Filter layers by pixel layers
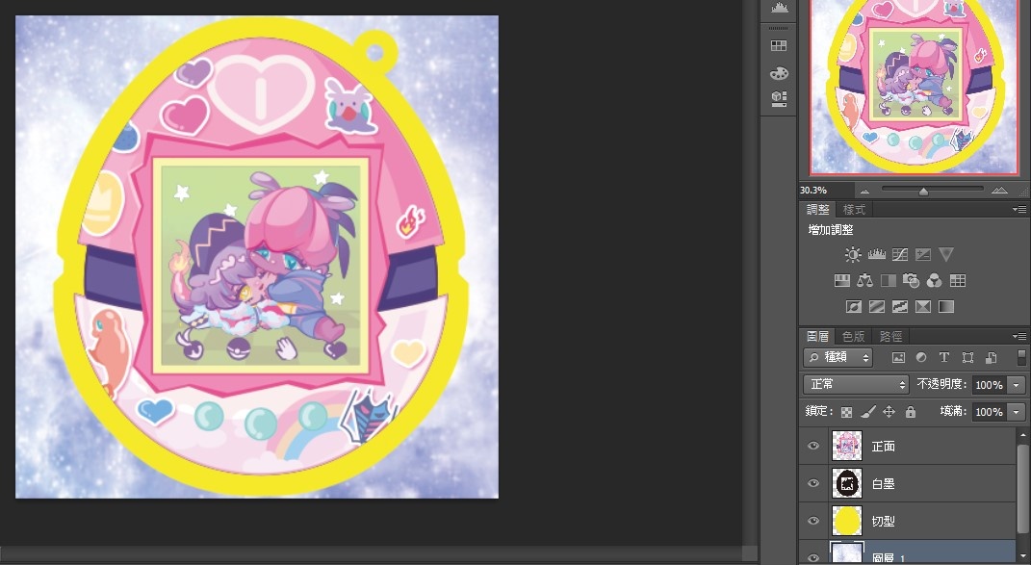1031x565 pixels. (898, 358)
